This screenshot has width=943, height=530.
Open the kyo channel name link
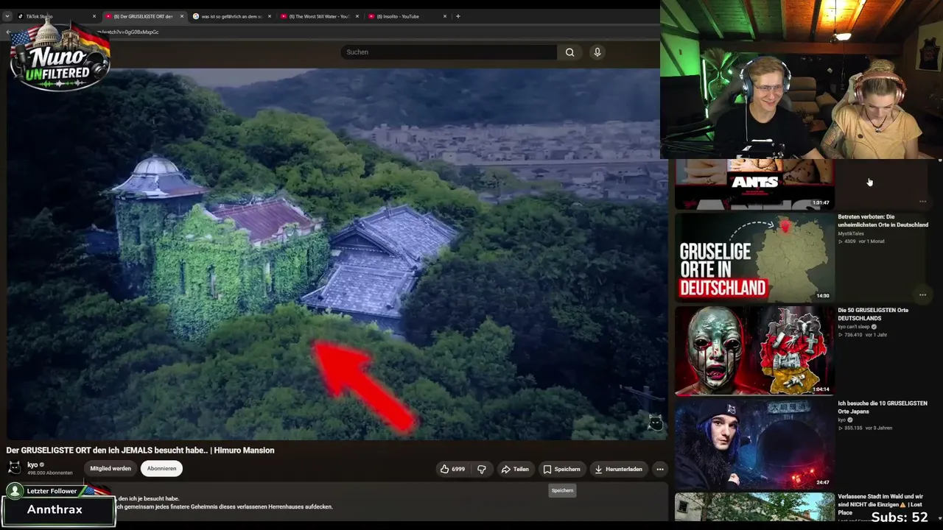click(32, 464)
